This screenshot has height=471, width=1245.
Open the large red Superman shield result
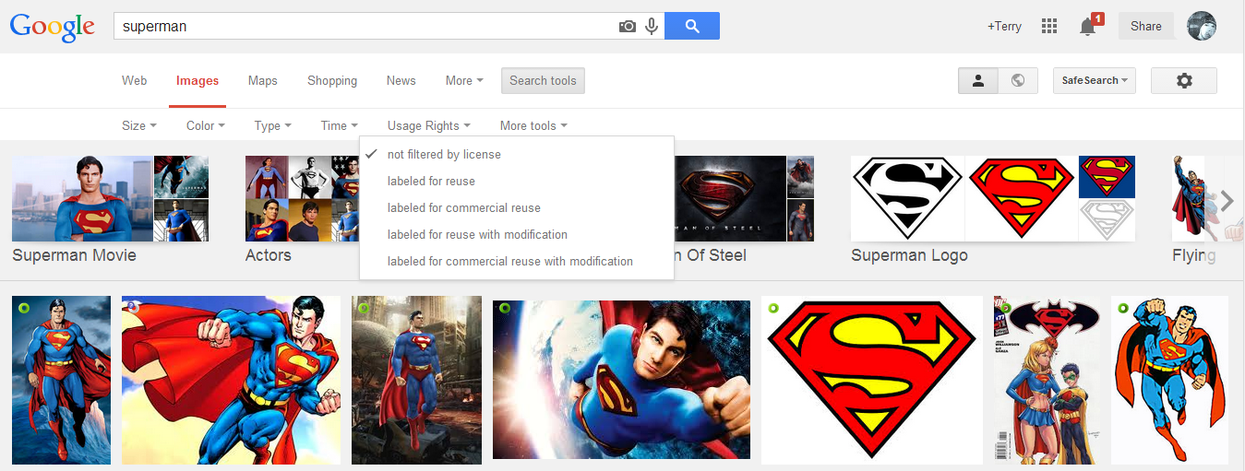(x=871, y=380)
